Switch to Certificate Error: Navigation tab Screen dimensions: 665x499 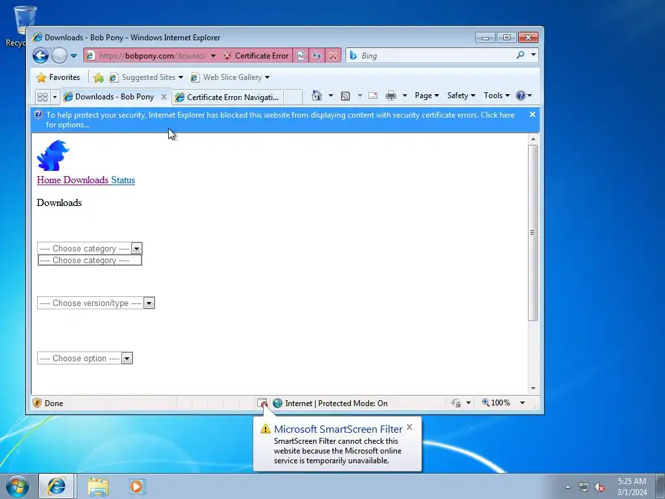click(x=228, y=97)
